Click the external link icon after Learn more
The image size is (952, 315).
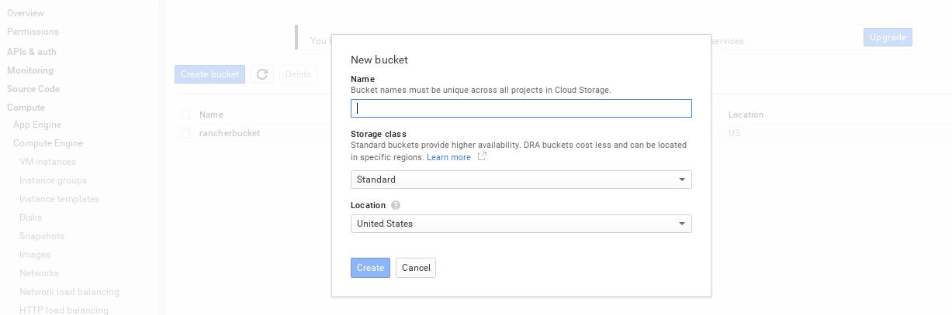click(x=482, y=156)
